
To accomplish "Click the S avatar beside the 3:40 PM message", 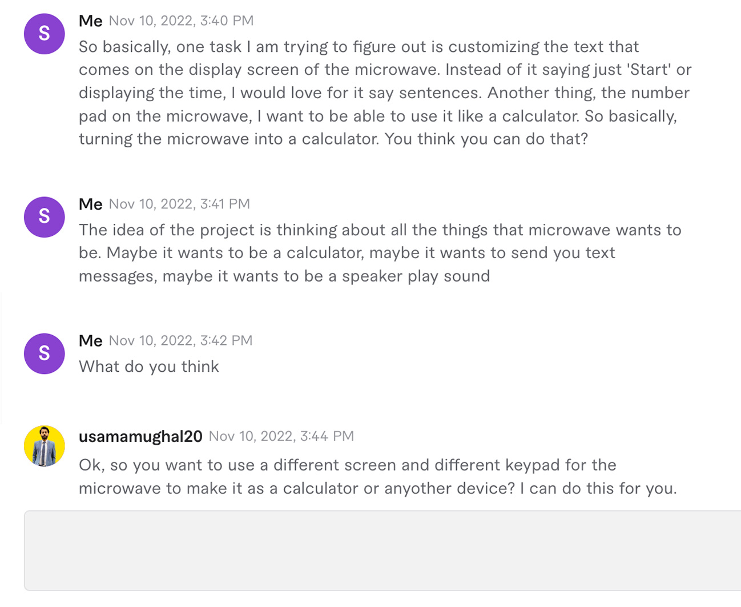I will (44, 34).
